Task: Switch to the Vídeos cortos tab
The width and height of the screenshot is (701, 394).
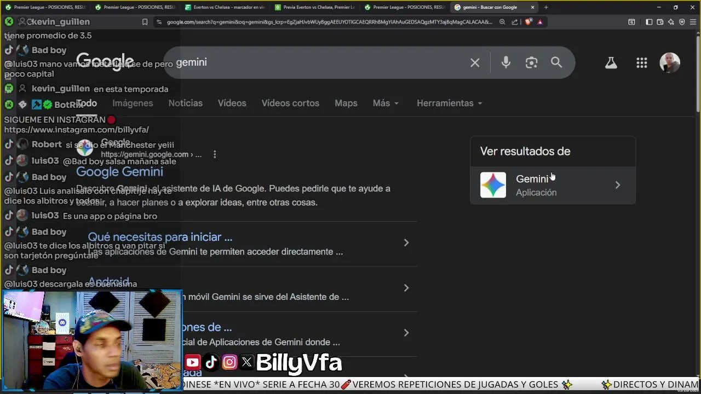Action: [290, 103]
